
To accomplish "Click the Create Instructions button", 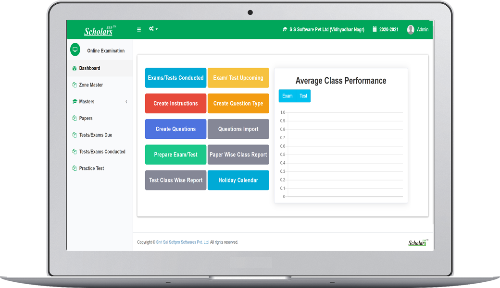I will pyautogui.click(x=175, y=103).
